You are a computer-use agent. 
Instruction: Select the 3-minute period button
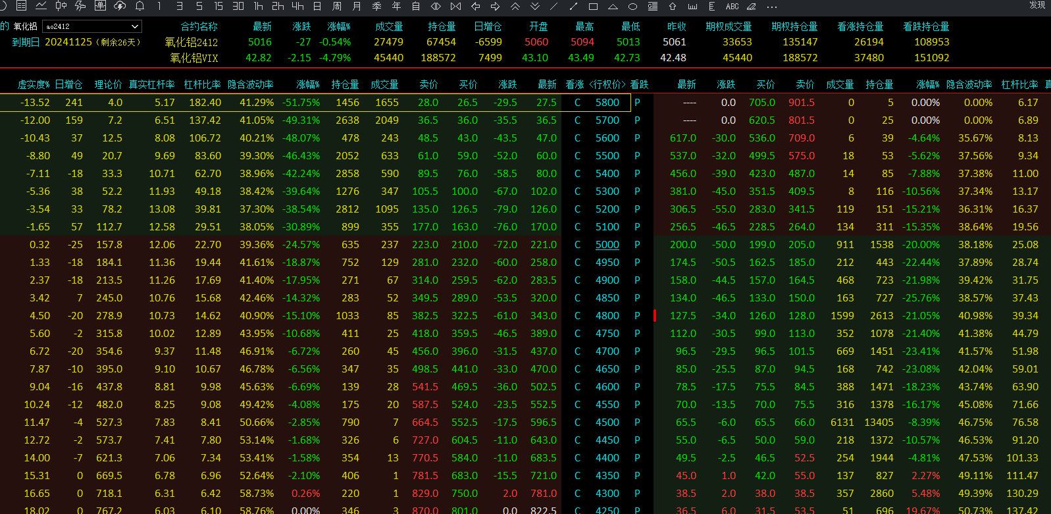click(180, 6)
